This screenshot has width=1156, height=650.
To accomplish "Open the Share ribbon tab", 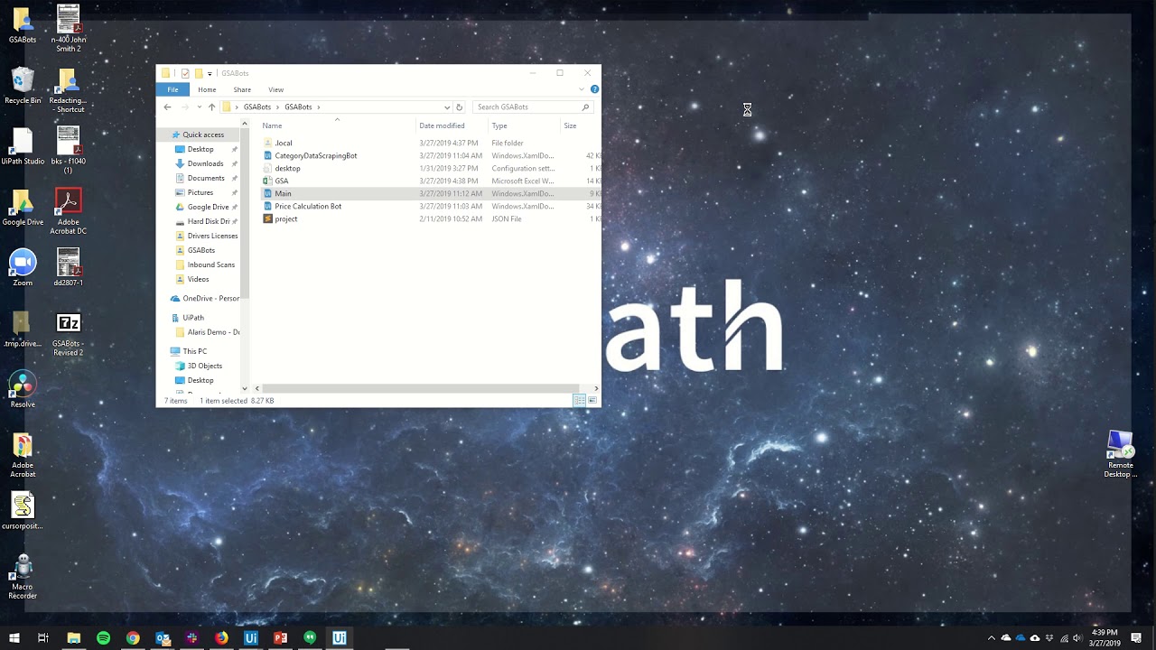I will click(242, 89).
